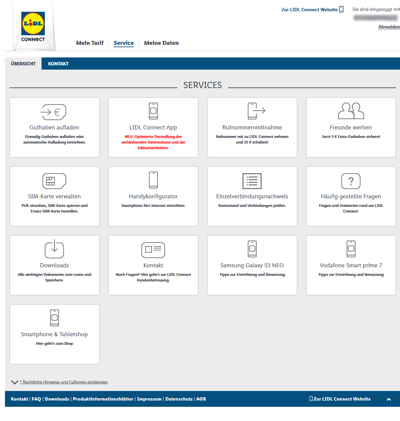The height and width of the screenshot is (421, 400).
Task: Click the SIM-Karte verwalten title
Action: point(54,196)
